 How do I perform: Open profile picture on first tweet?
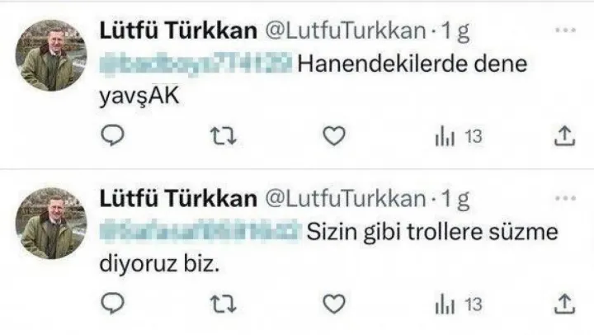point(51,55)
